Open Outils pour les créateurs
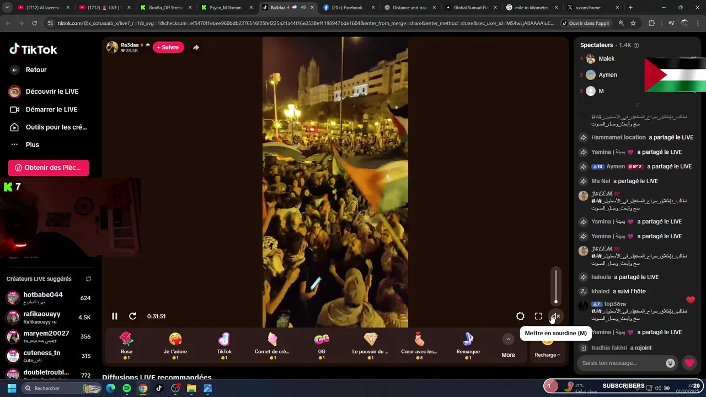 point(49,127)
